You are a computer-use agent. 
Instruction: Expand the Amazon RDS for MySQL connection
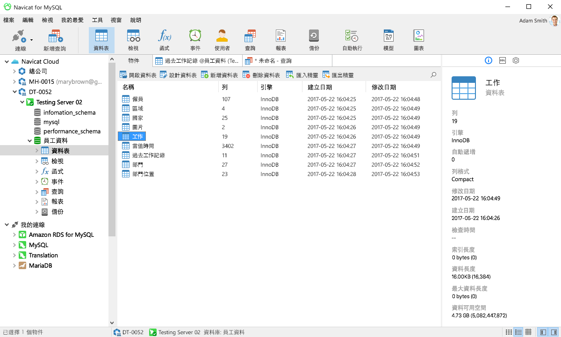point(14,234)
